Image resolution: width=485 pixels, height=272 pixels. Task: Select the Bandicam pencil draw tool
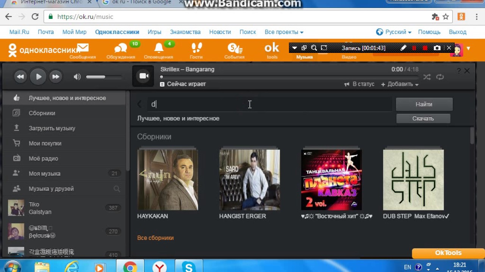coord(403,48)
